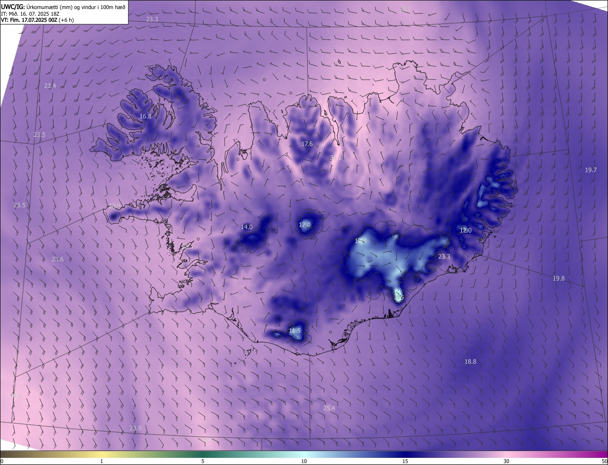The width and height of the screenshot is (608, 465).
Task: Select the 30 tick on the colour scale
Action: (x=506, y=461)
